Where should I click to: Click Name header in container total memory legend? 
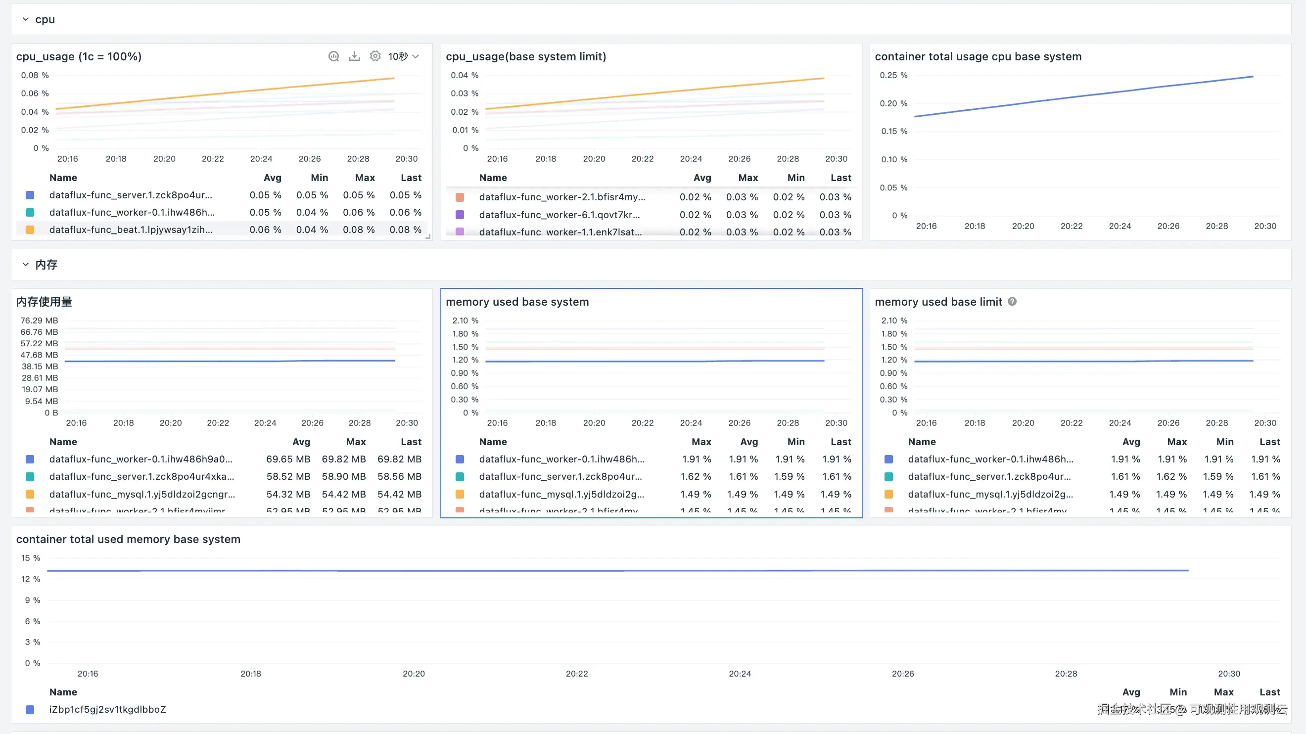[63, 692]
